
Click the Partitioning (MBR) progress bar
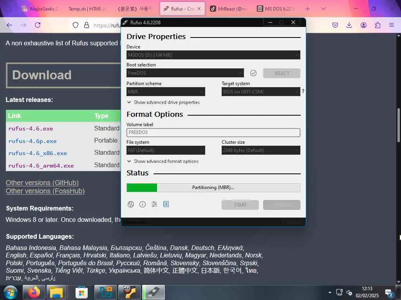coord(213,187)
